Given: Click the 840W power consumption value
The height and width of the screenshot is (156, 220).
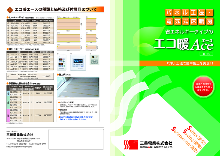Looking at the screenshot, I should tap(38, 93).
